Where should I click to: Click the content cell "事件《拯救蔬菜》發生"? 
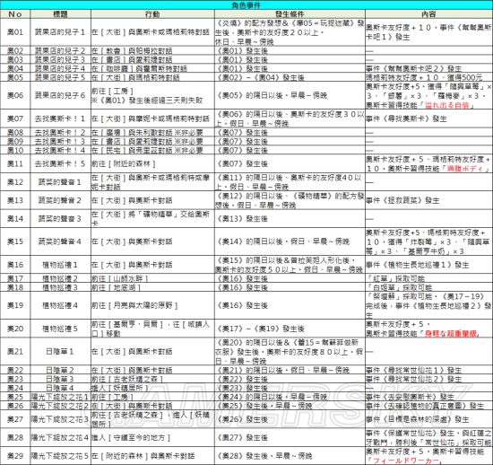coord(428,200)
